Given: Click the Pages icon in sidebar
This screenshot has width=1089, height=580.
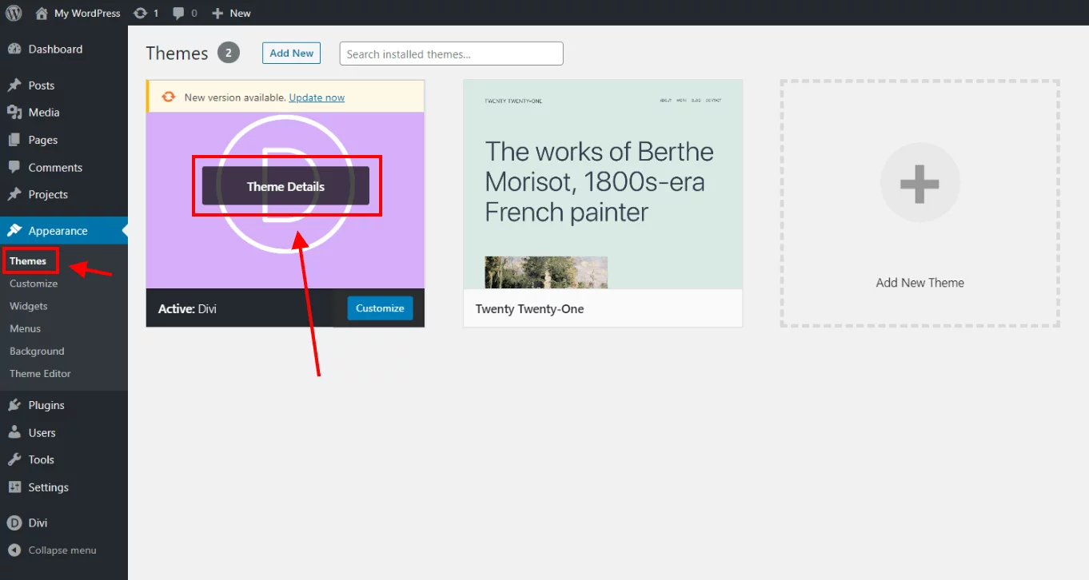Looking at the screenshot, I should pos(14,140).
